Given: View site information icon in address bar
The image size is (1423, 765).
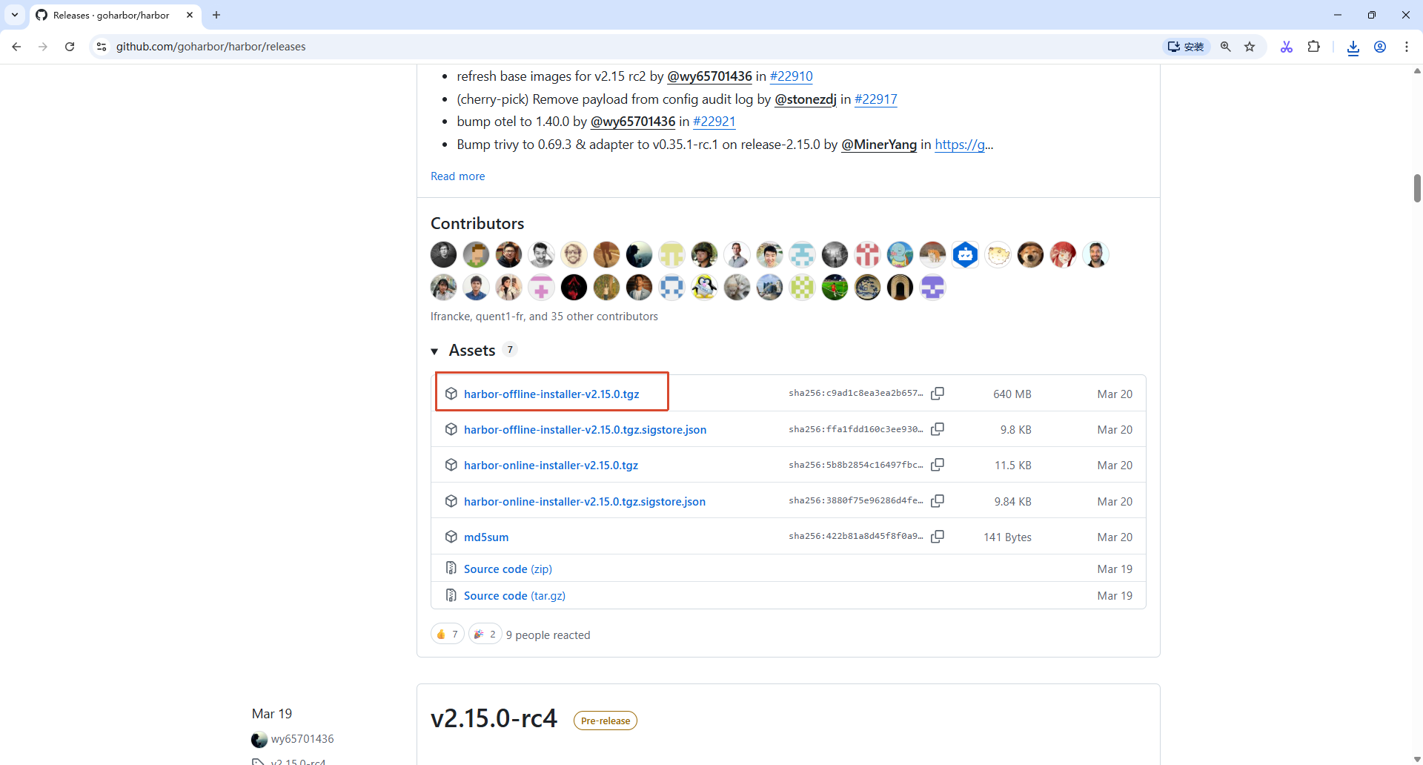Looking at the screenshot, I should coord(102,47).
